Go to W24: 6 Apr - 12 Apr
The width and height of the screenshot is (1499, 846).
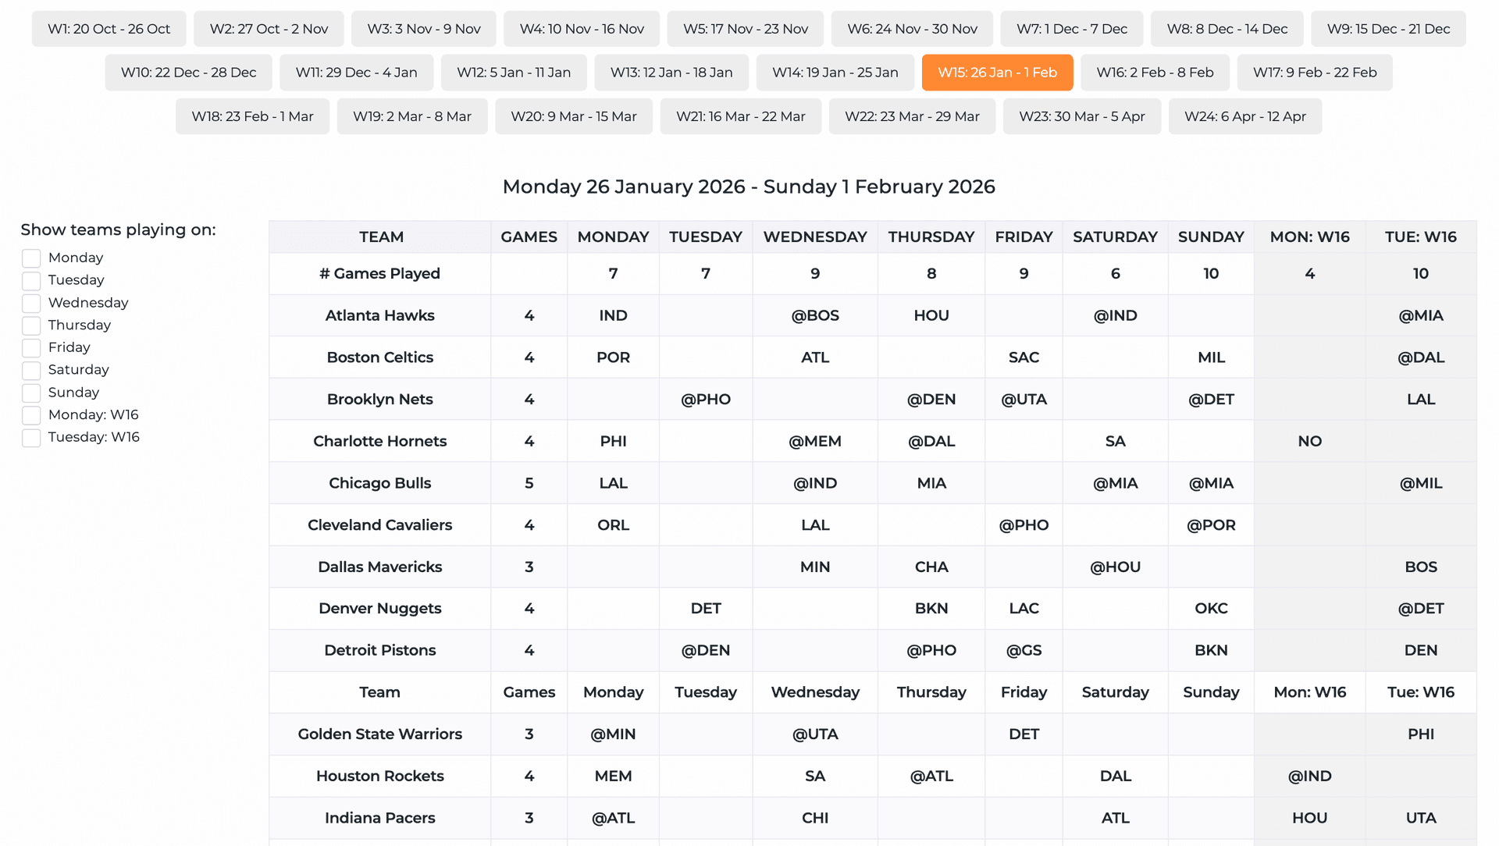pos(1244,116)
